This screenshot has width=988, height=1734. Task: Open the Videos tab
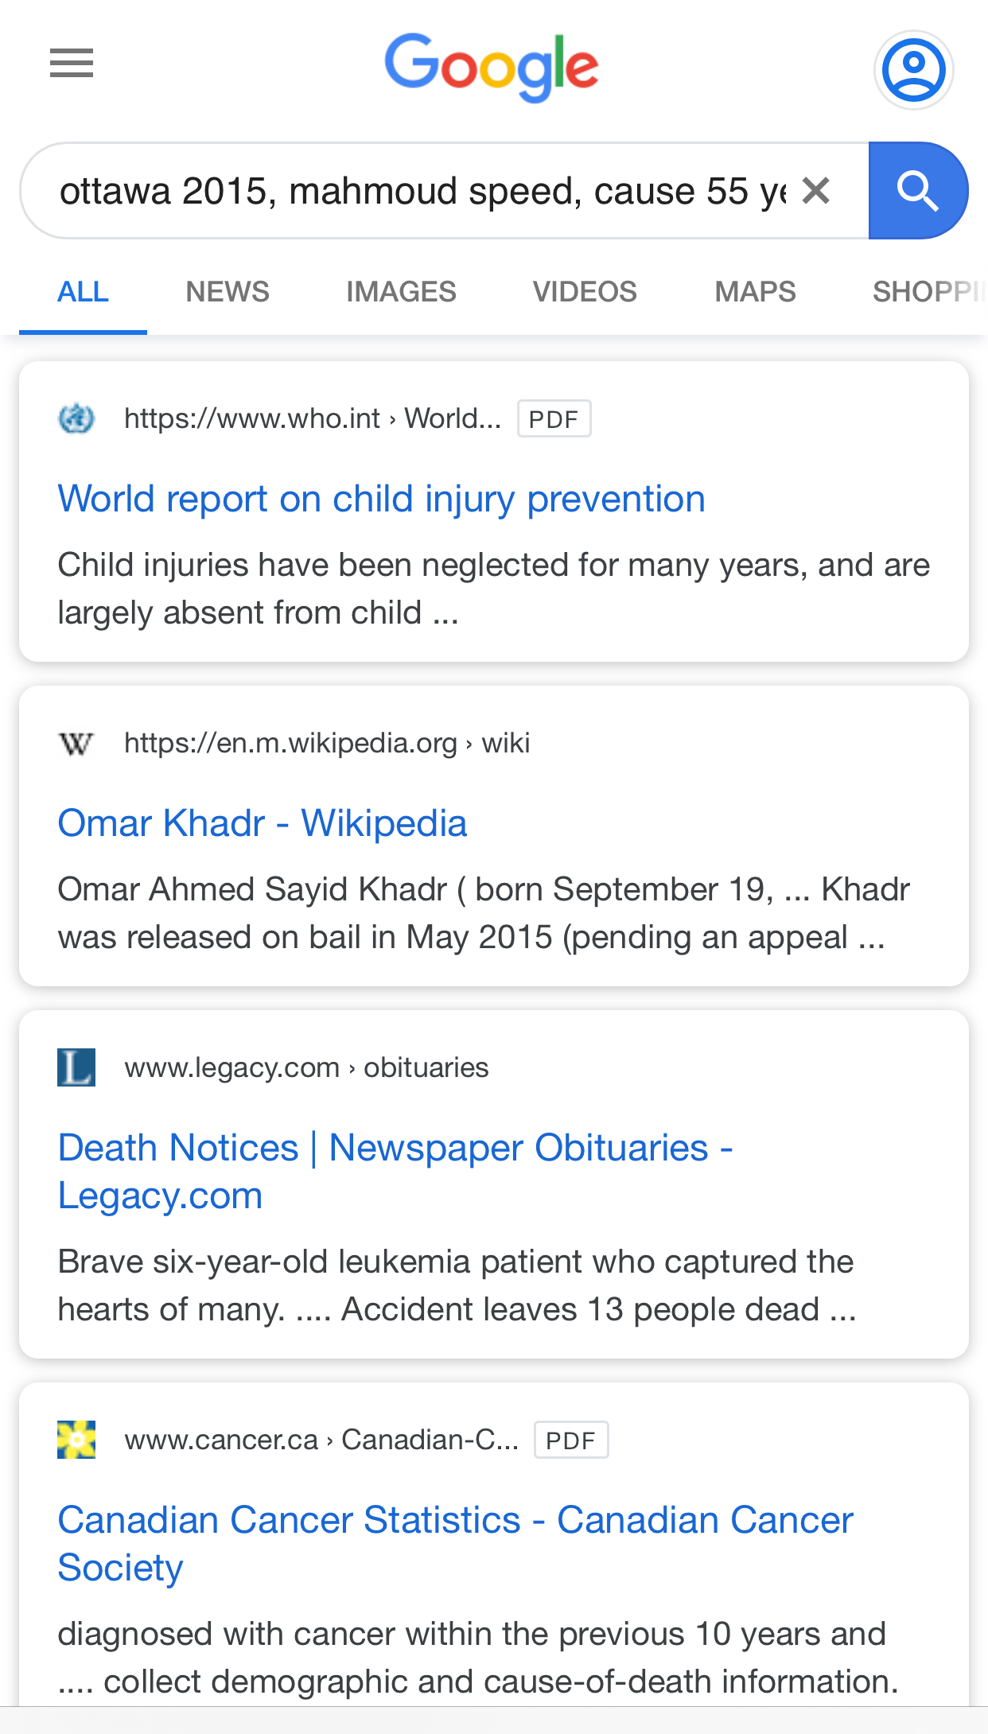click(x=585, y=292)
